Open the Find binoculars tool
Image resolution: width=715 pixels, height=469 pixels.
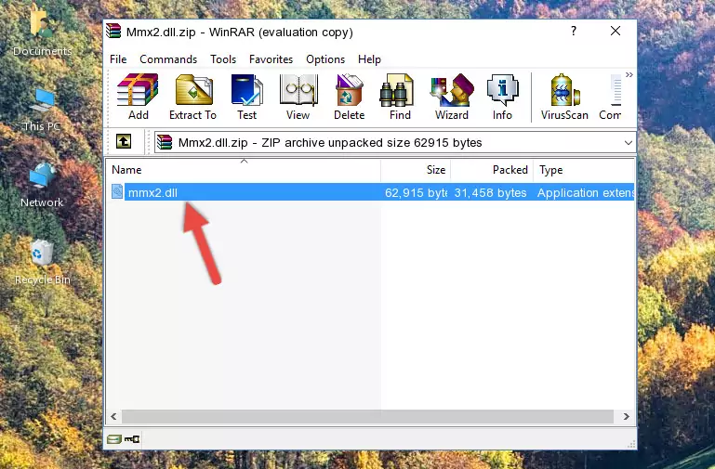tap(400, 97)
